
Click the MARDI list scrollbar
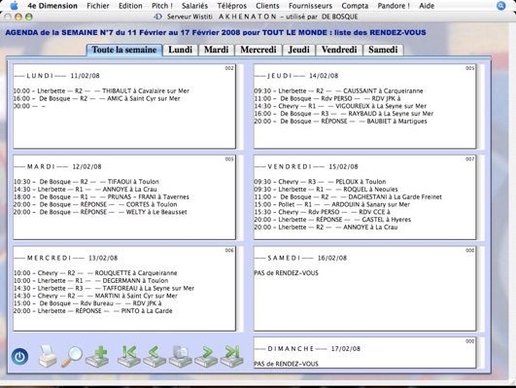pos(241,197)
